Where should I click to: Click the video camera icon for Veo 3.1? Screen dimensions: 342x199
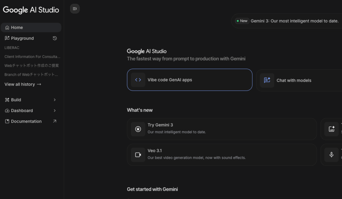[x=138, y=155]
